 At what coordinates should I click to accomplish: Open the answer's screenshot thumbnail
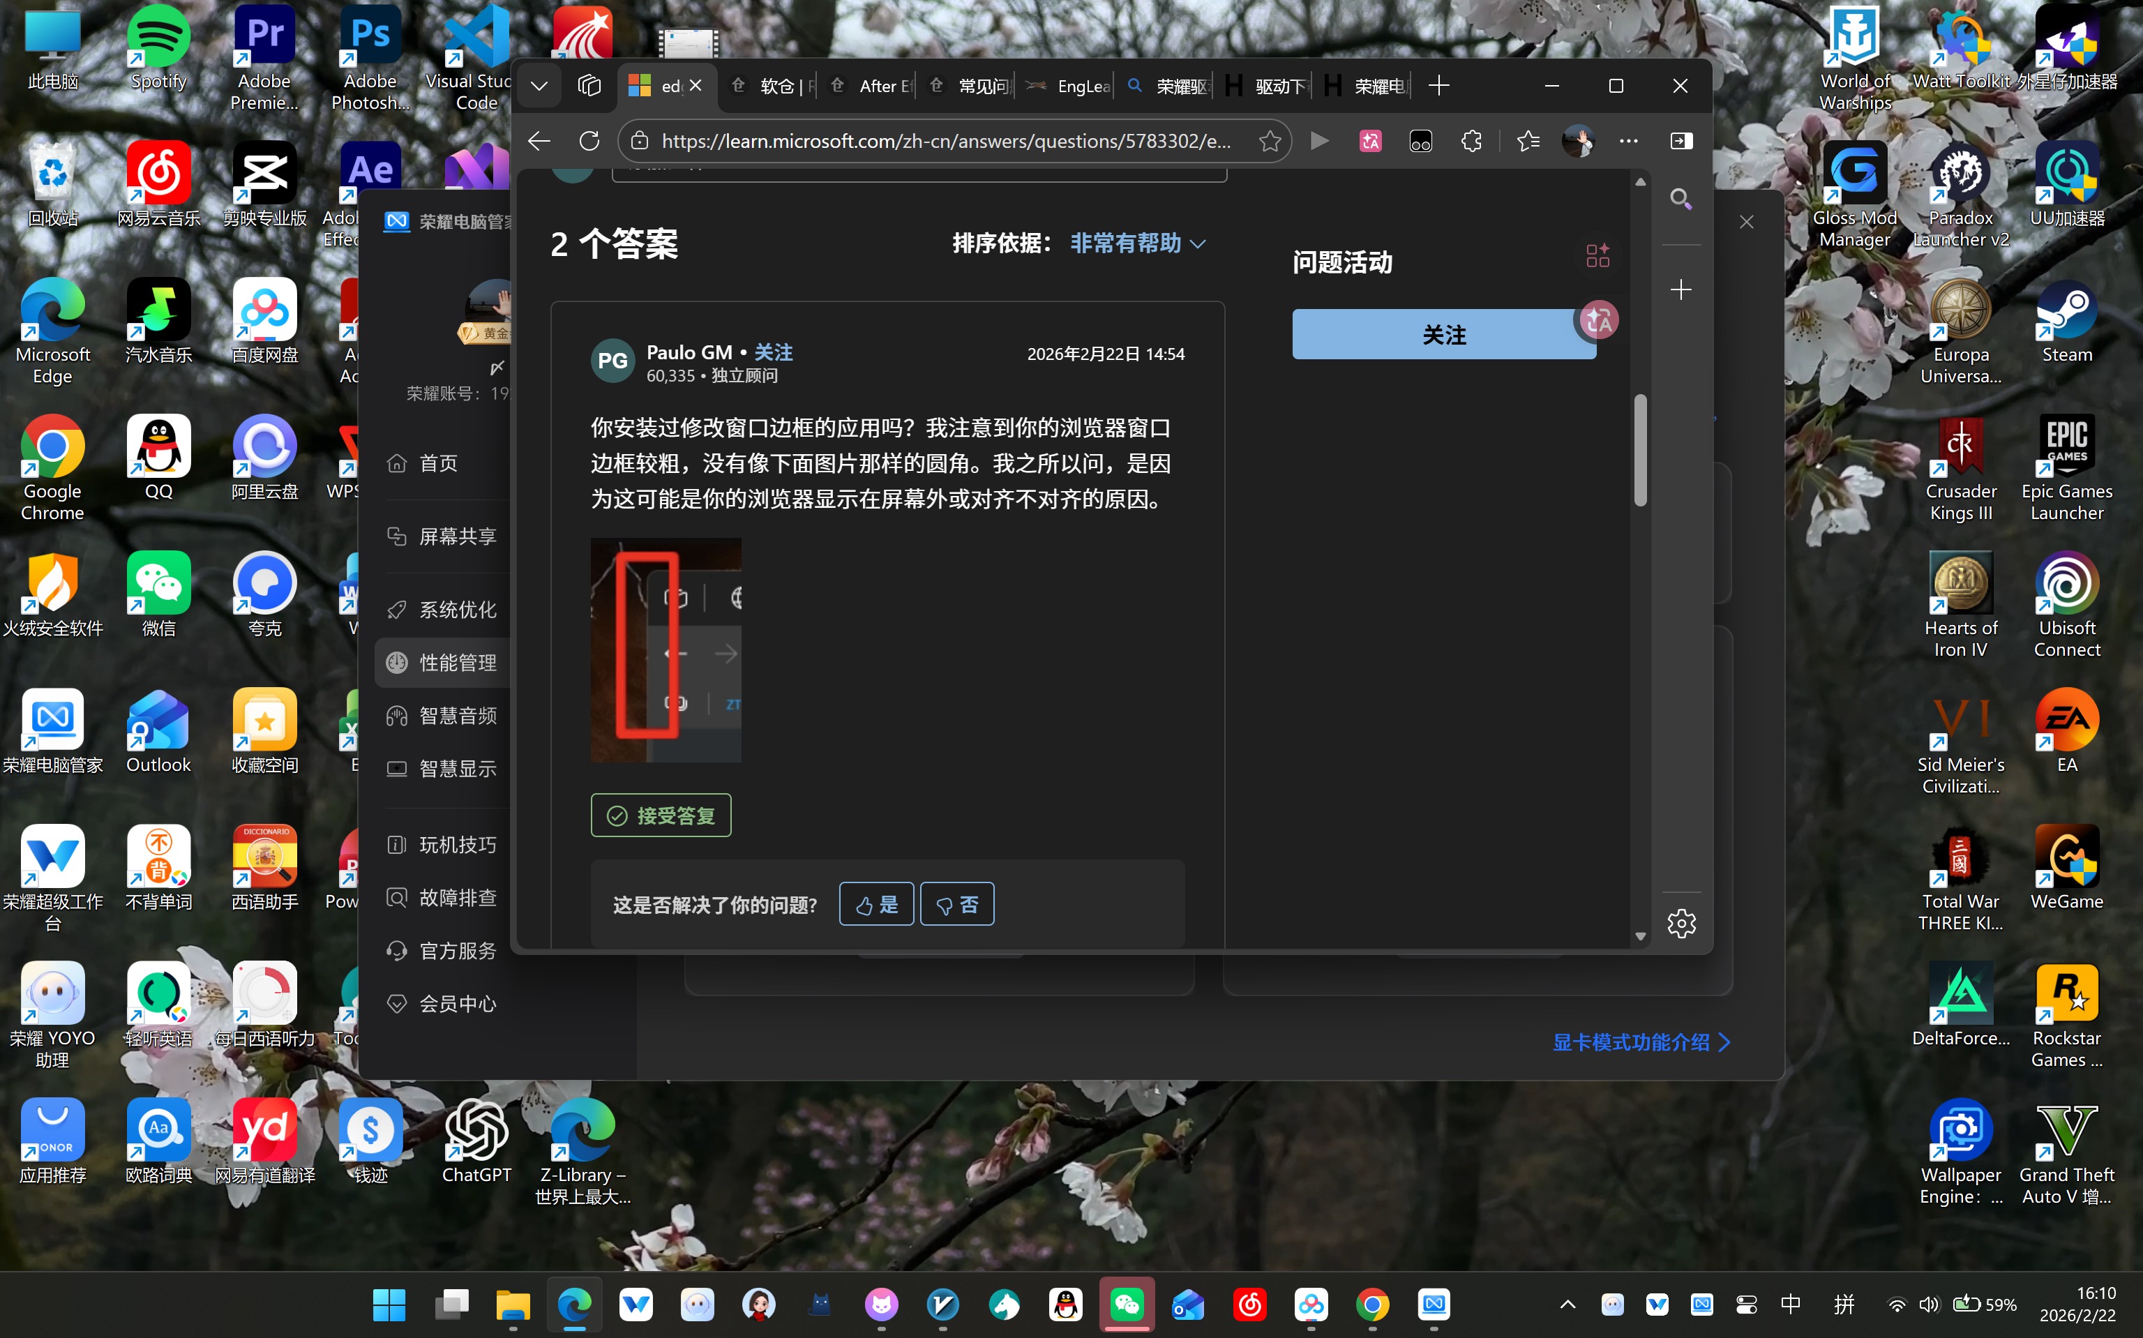(x=666, y=649)
